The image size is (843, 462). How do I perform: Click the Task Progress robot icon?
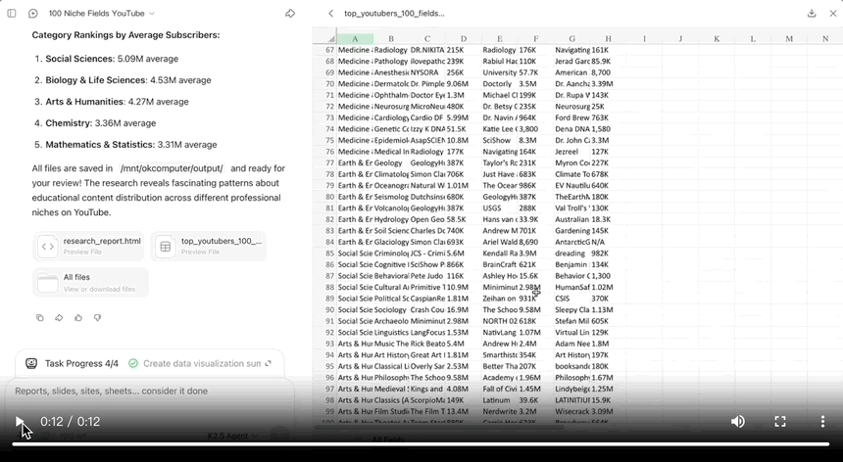click(31, 363)
